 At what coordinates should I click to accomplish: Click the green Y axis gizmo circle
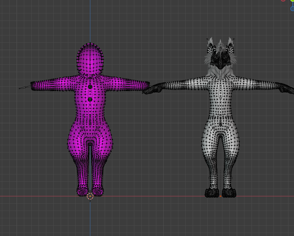[292, 1]
